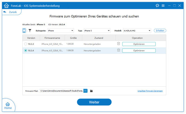Close the FoneLab window
The image size is (186, 114).
[x=179, y=6]
